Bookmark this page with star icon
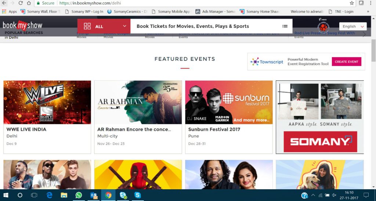This screenshot has width=376, height=201. tap(352, 3)
